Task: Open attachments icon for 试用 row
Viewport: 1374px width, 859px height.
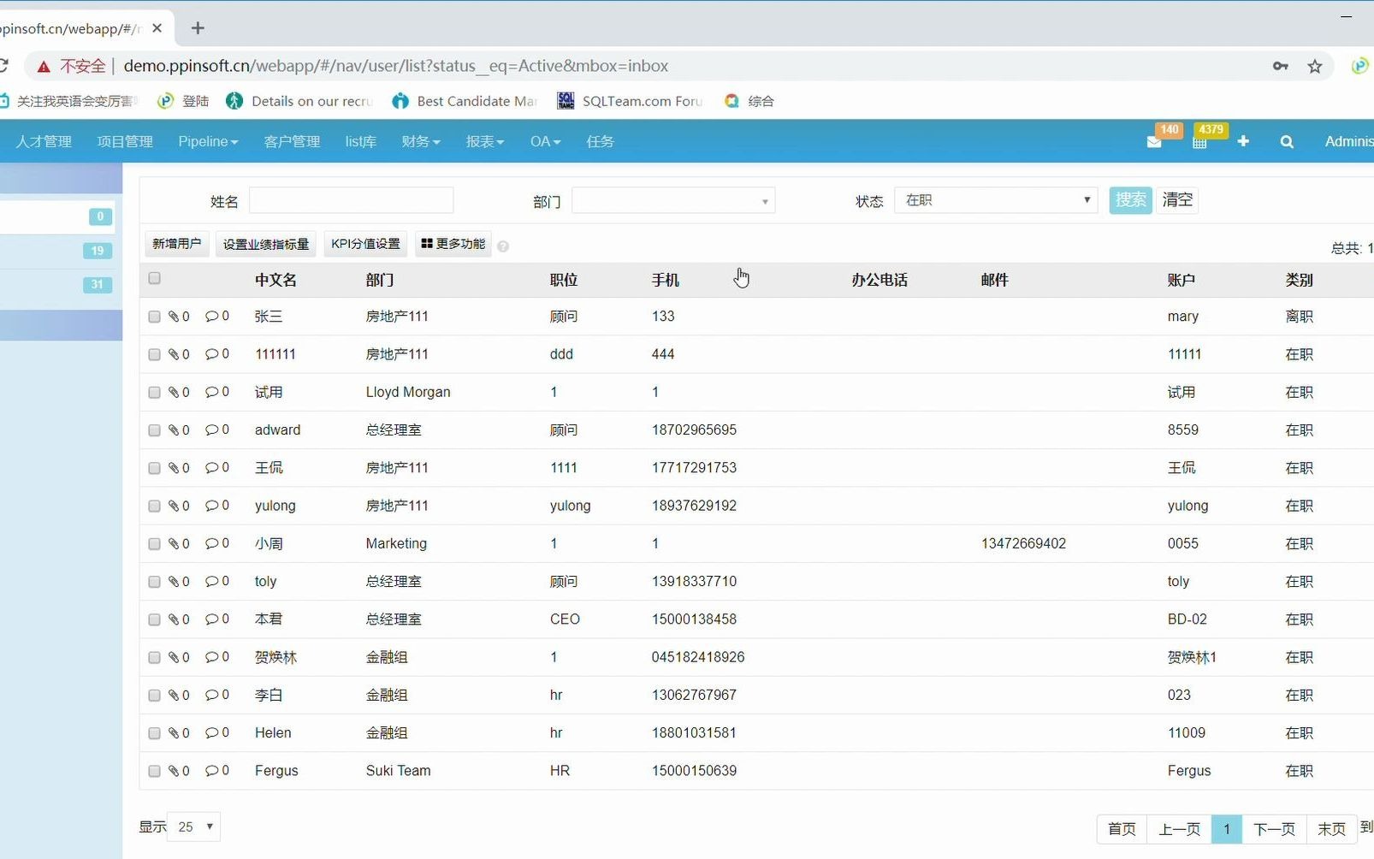Action: click(174, 392)
